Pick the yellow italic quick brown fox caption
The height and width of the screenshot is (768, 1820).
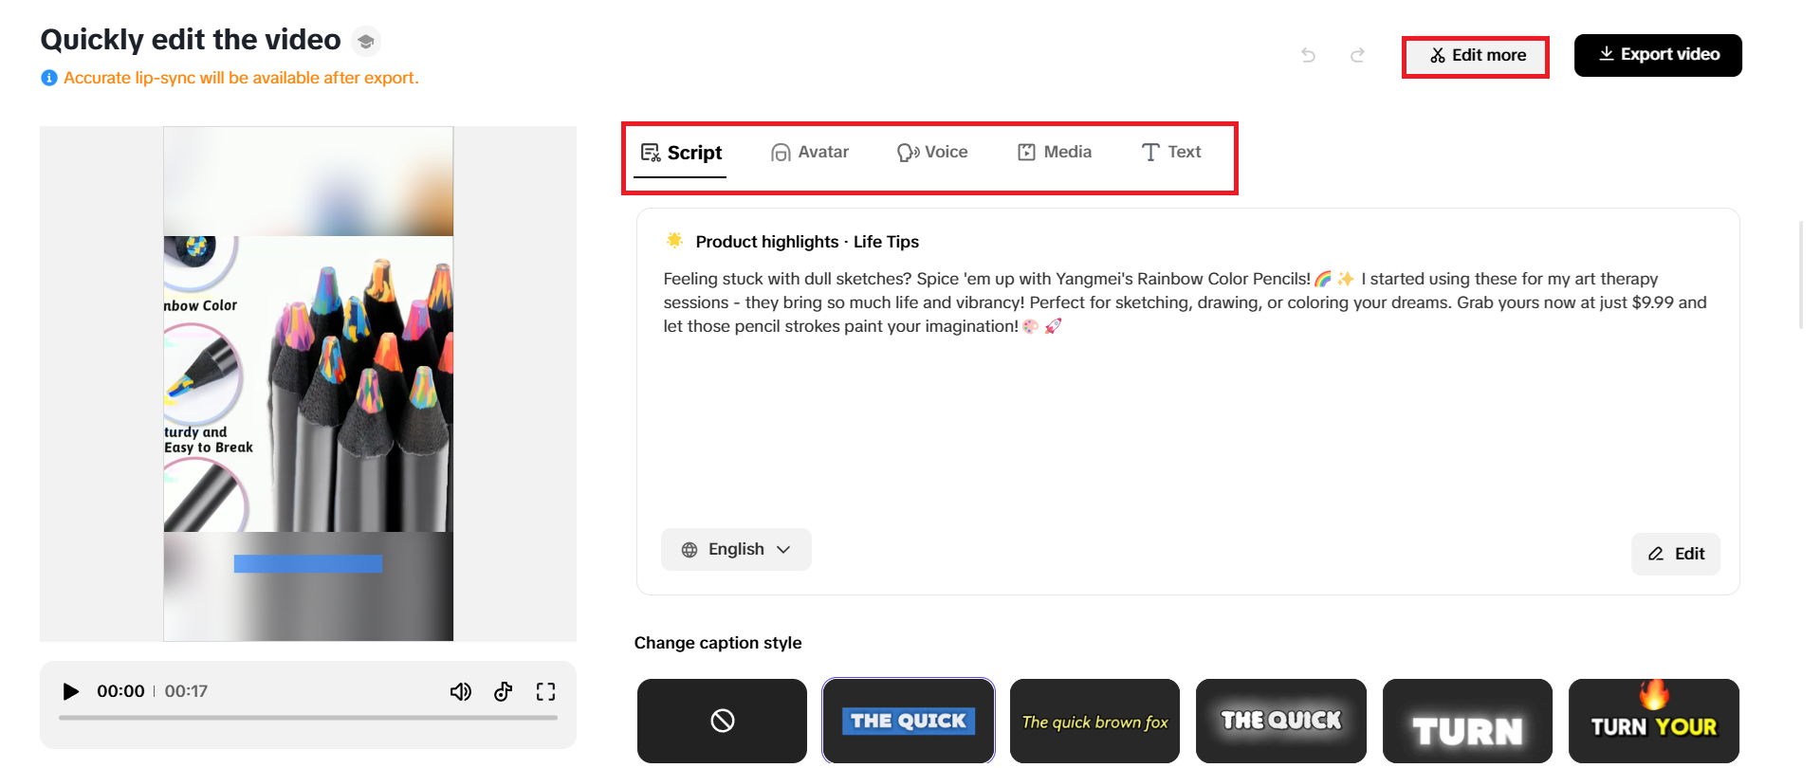tap(1094, 721)
